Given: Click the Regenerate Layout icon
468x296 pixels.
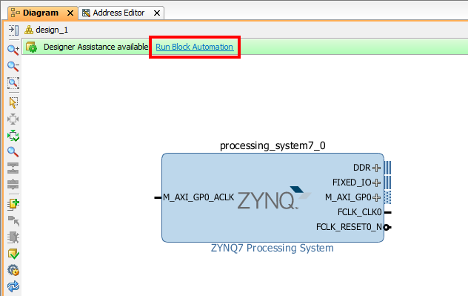Looking at the screenshot, I should pos(13,136).
